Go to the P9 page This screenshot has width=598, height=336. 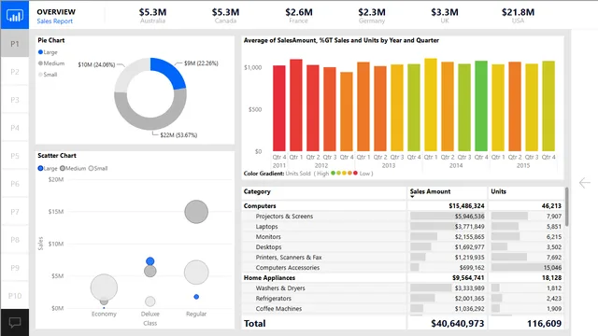point(15,268)
